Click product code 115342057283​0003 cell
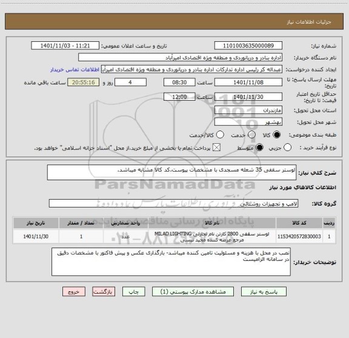349x338 pixels. point(299,237)
